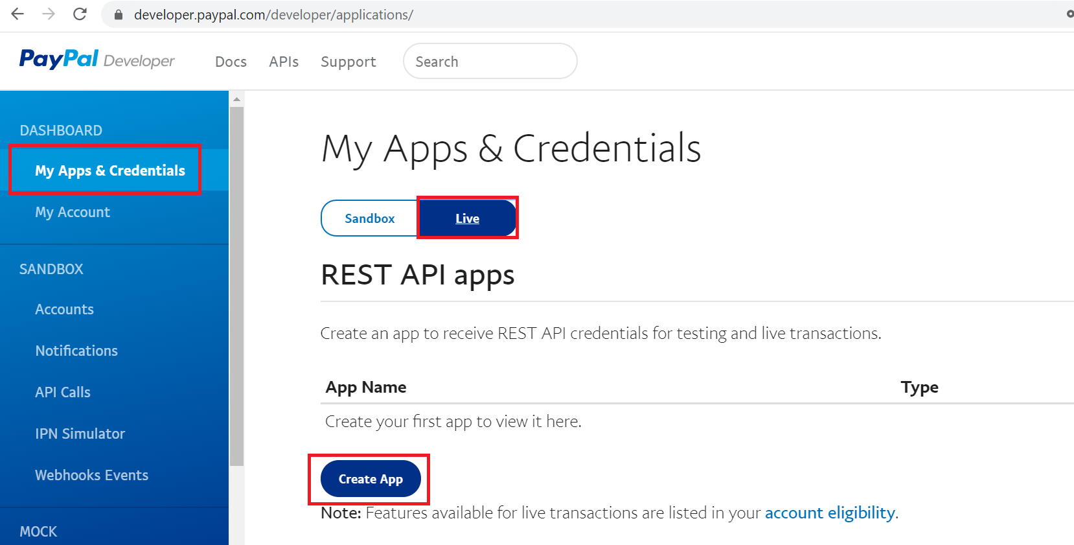Click the padlock icon in the address bar
Screen dimensions: 1074x545
(x=119, y=14)
